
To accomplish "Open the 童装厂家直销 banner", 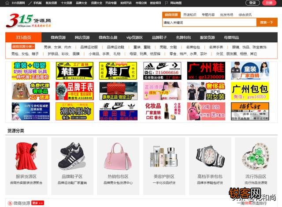I will pos(250,70).
